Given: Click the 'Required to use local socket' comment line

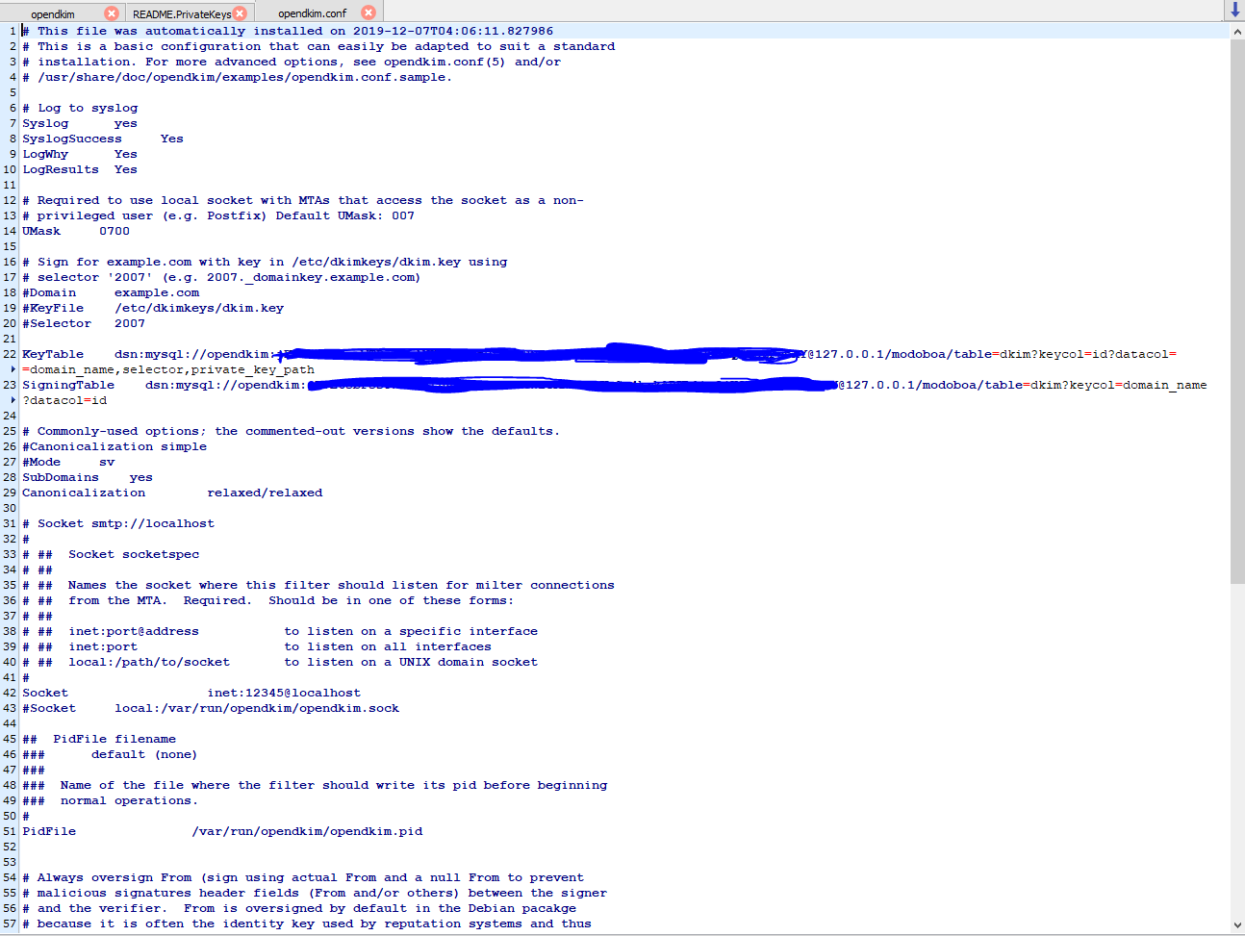Looking at the screenshot, I should point(303,200).
